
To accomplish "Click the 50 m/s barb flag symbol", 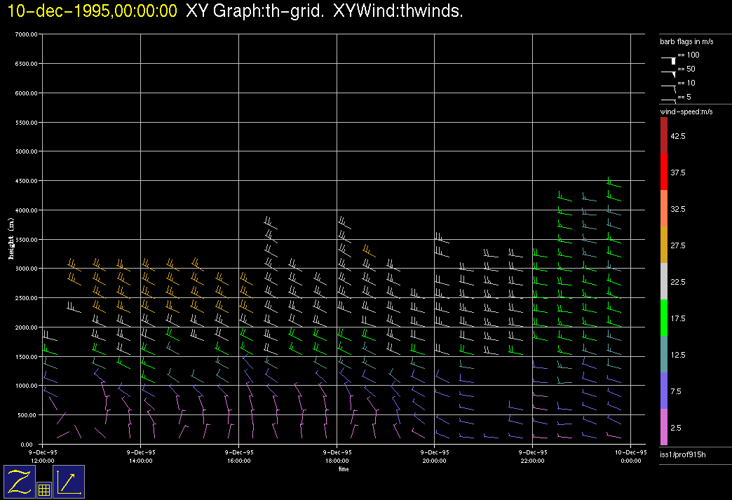I will 668,72.
